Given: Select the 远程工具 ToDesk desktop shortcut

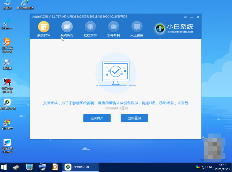Looking at the screenshot, I should tap(7, 146).
